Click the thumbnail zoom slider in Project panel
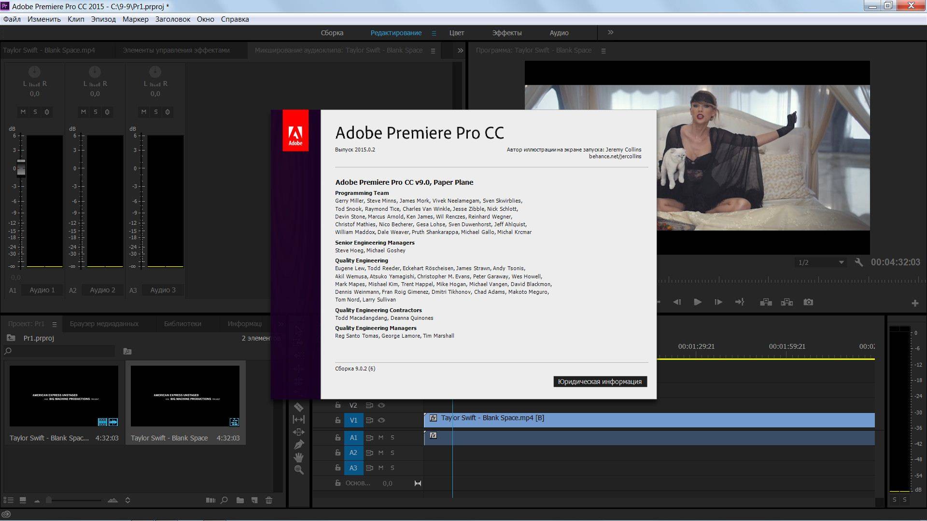This screenshot has width=927, height=521. tap(49, 500)
